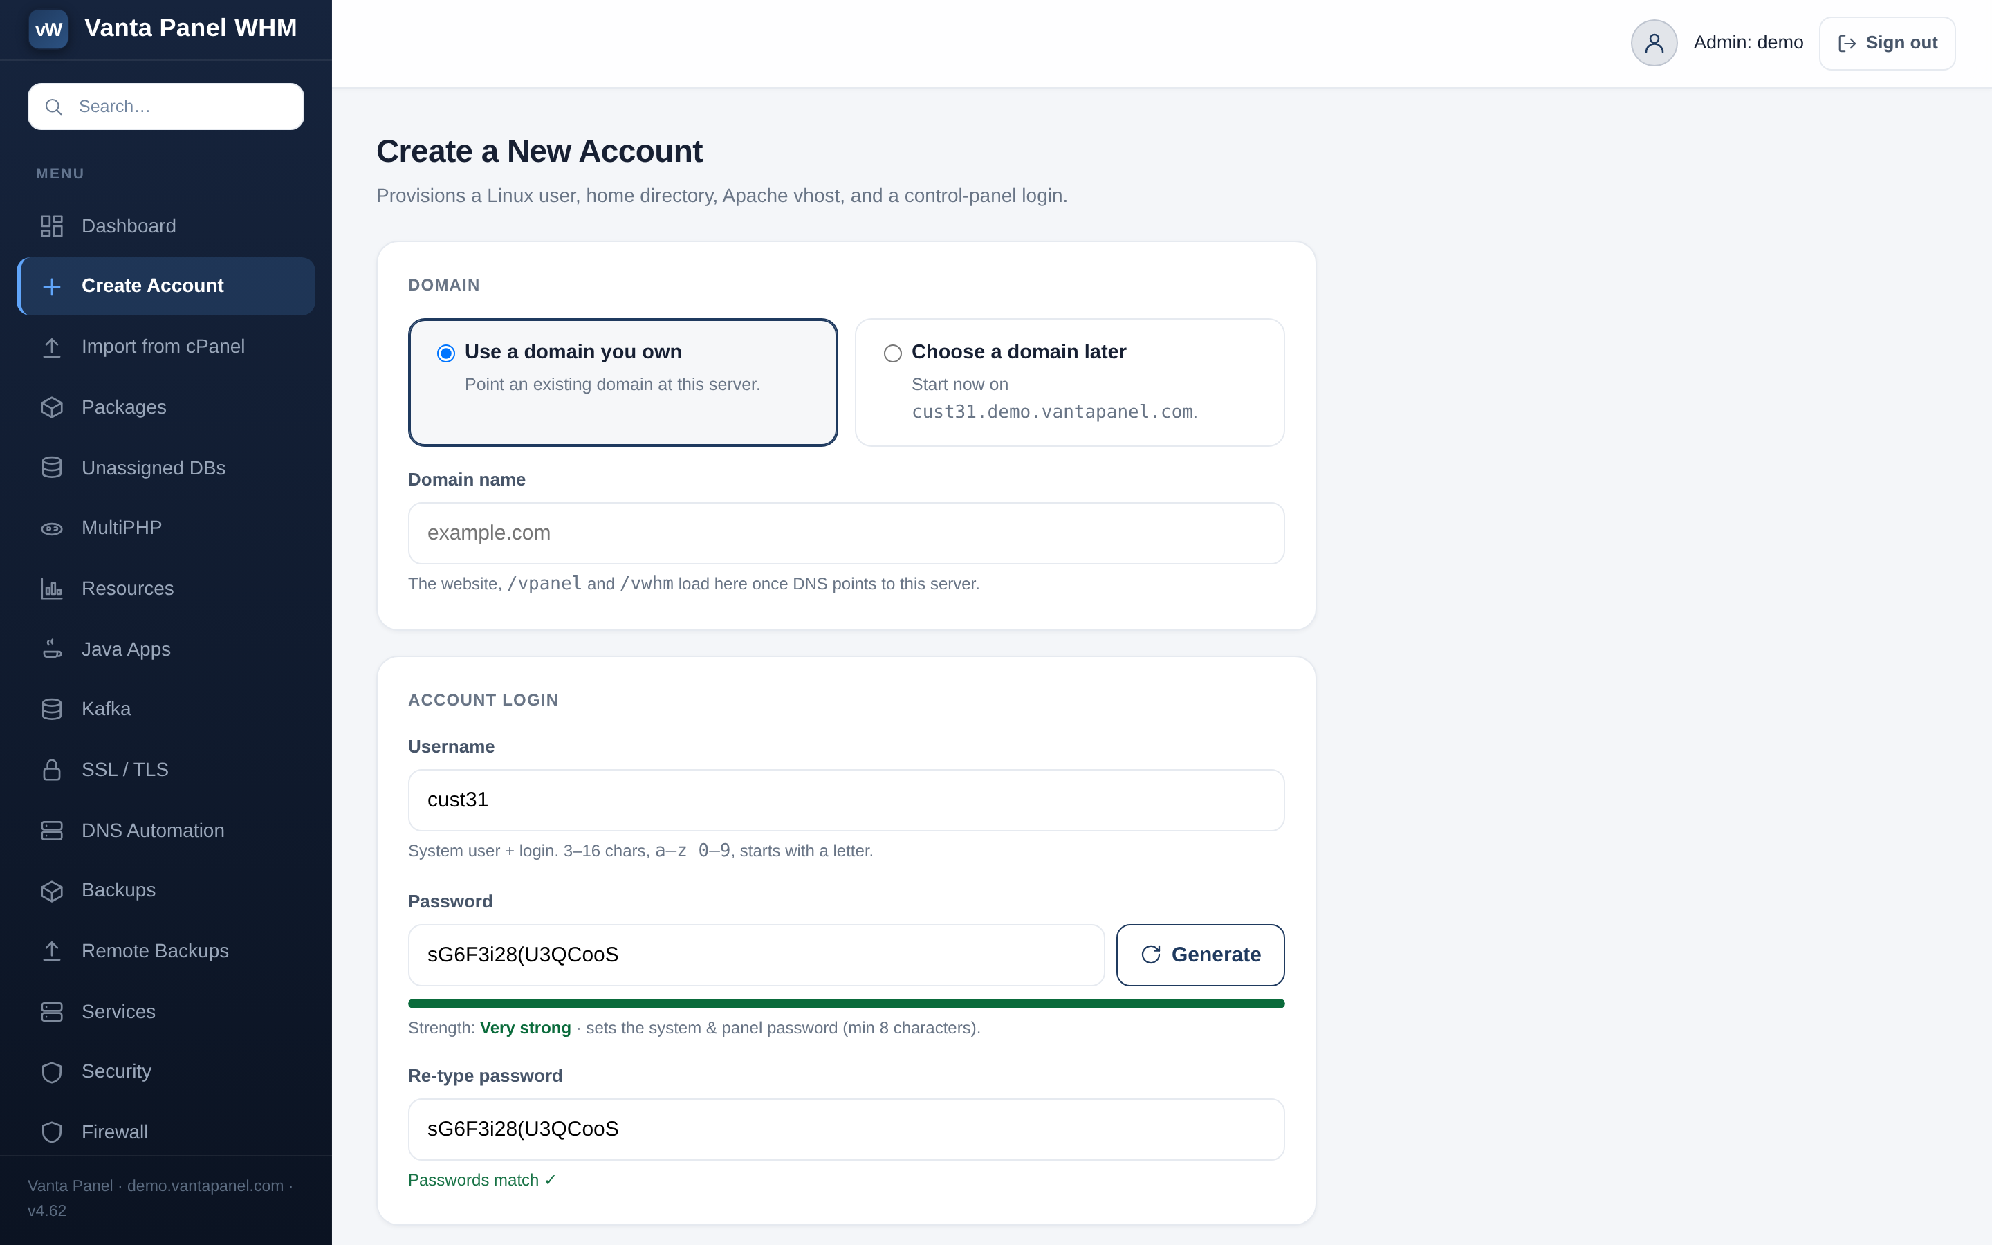This screenshot has width=1992, height=1245.
Task: Click the password strength bar
Action: tap(846, 1004)
